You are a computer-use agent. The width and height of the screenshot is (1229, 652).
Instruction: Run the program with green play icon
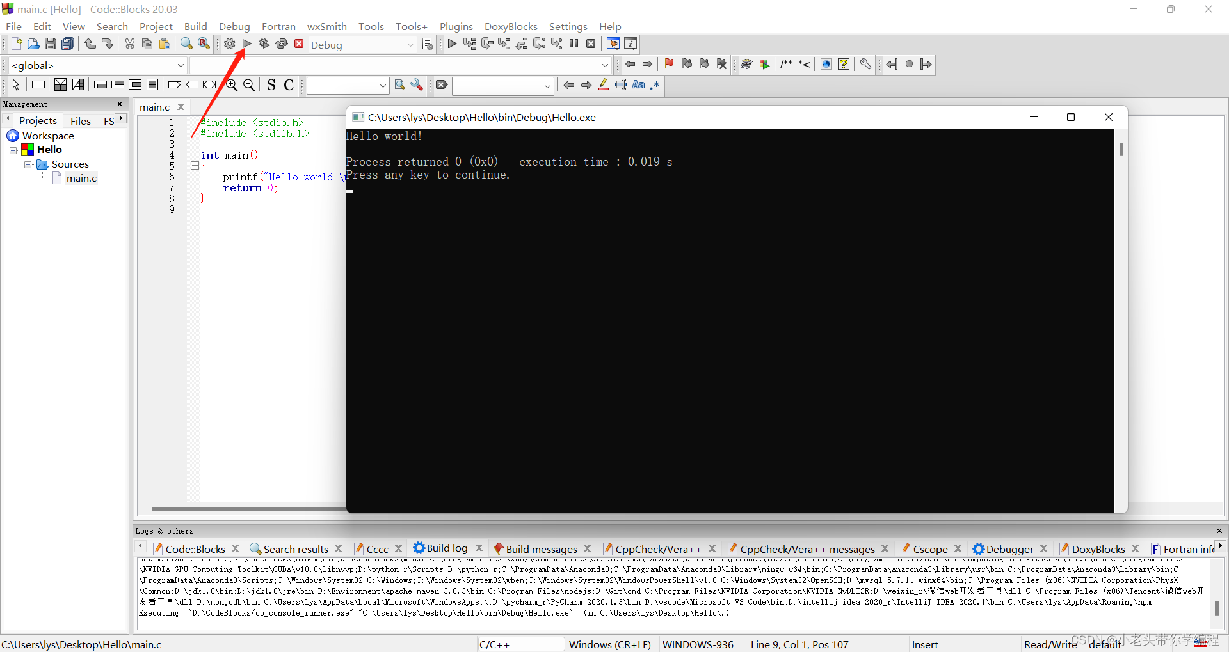247,44
